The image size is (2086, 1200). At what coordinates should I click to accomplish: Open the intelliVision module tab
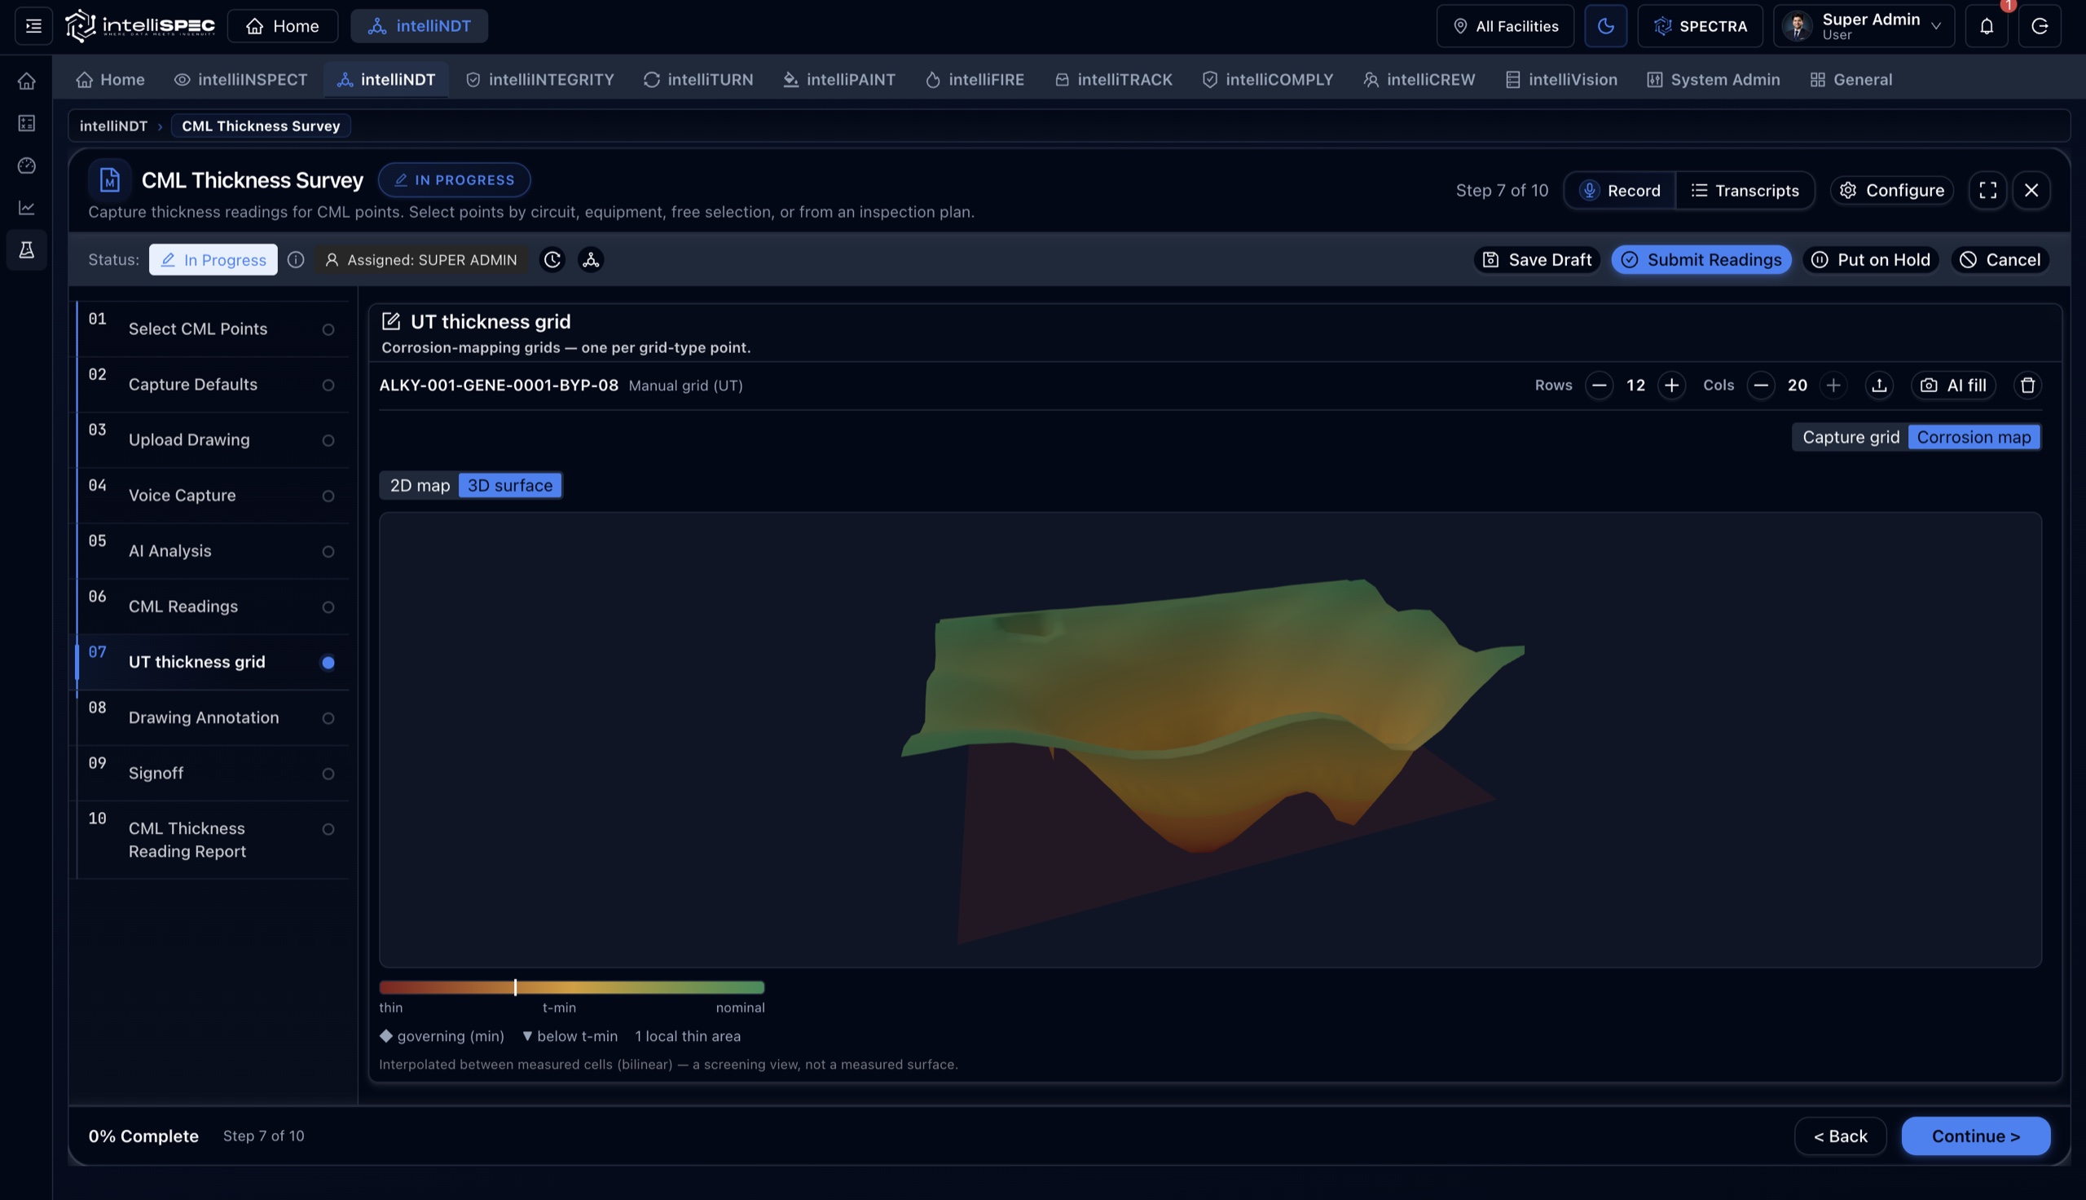pyautogui.click(x=1561, y=80)
